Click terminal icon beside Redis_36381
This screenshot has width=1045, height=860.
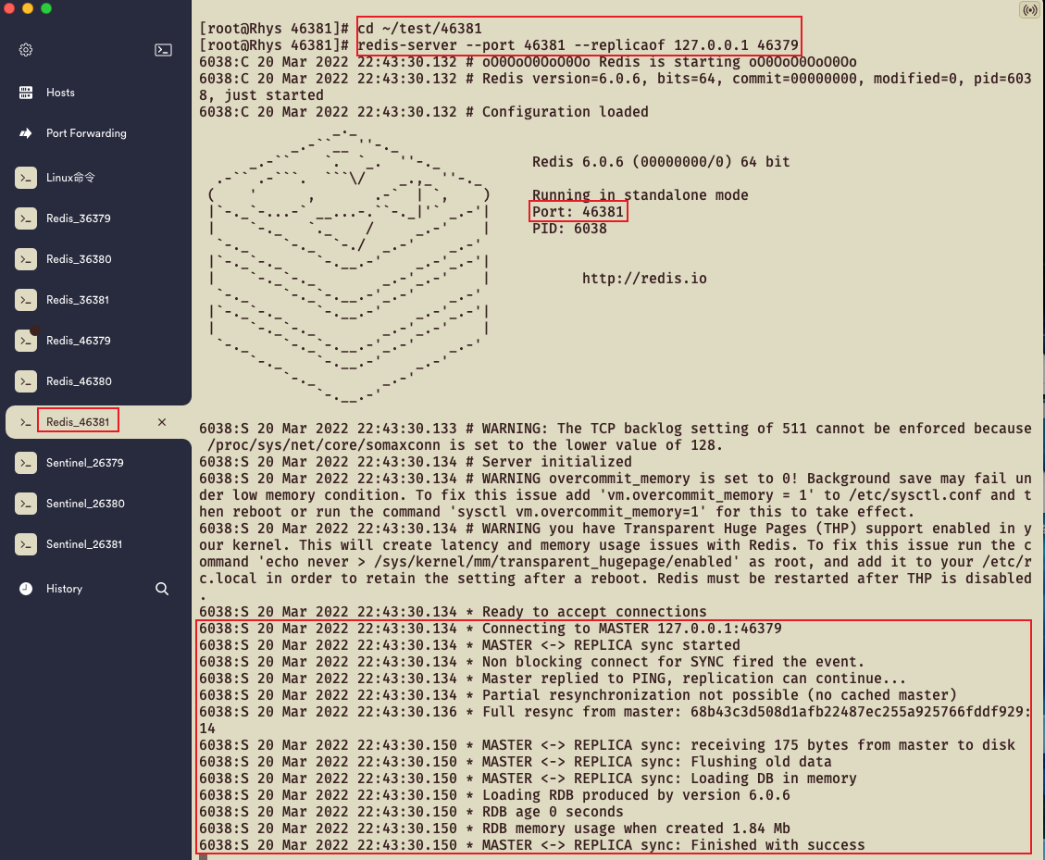click(x=26, y=300)
